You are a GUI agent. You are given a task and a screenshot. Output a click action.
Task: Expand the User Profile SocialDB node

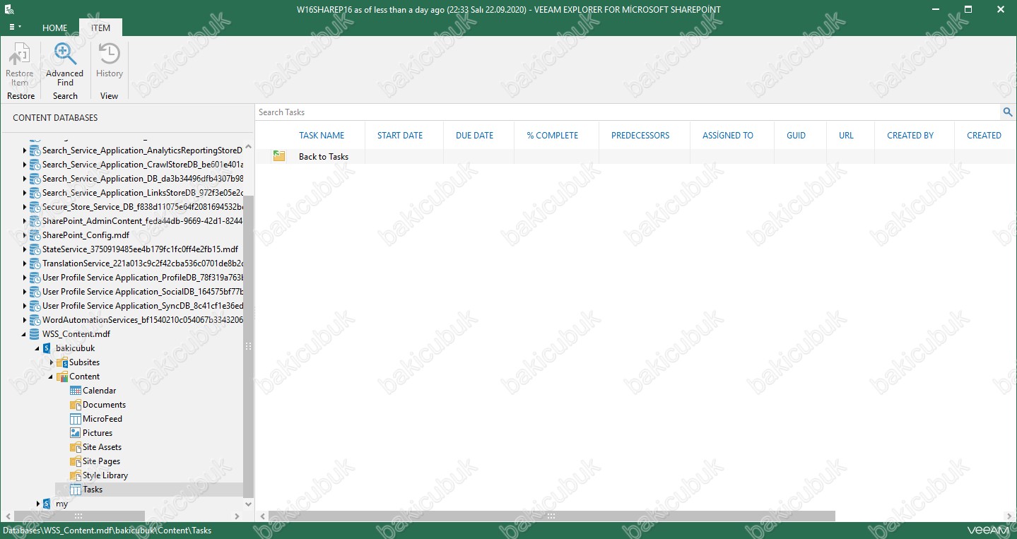coord(25,292)
